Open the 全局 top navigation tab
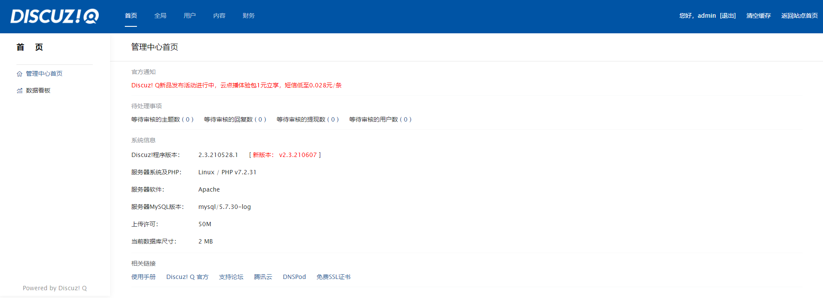The width and height of the screenshot is (823, 298). (160, 16)
